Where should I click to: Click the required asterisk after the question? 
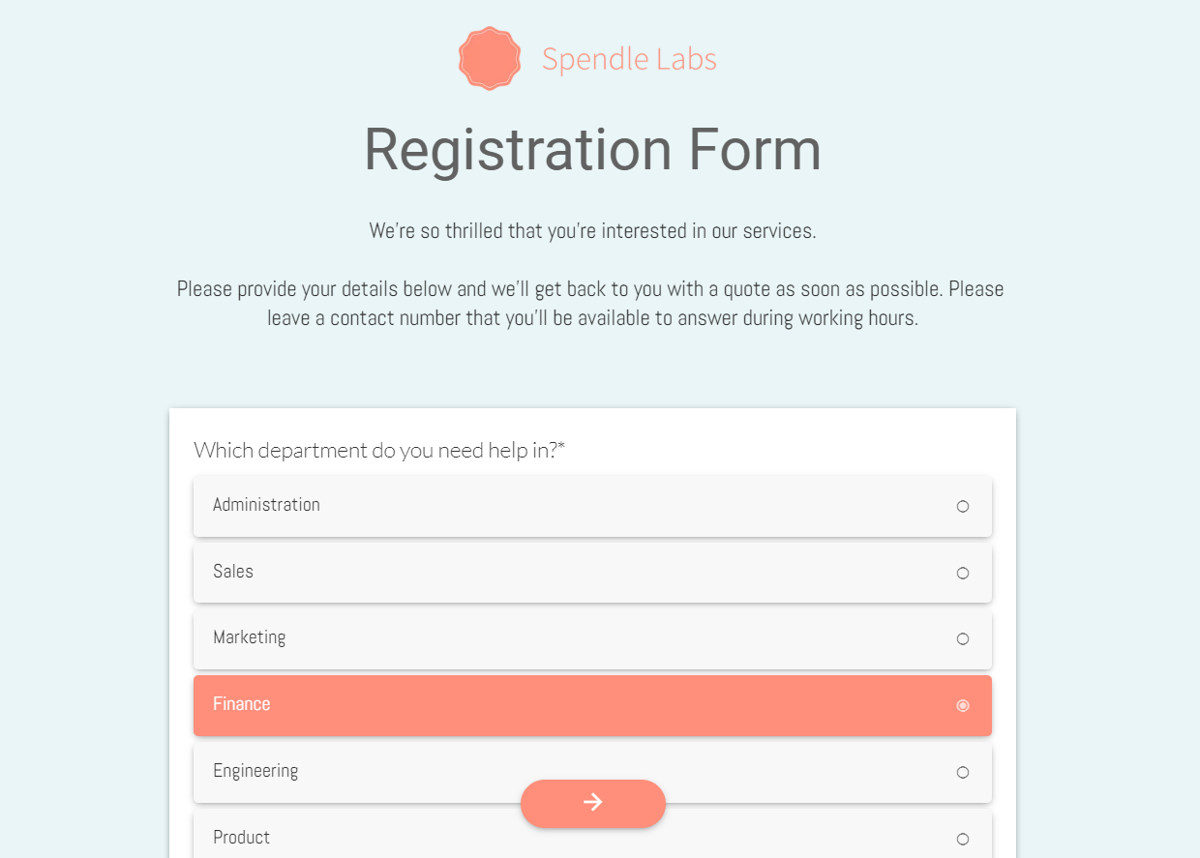(x=561, y=448)
